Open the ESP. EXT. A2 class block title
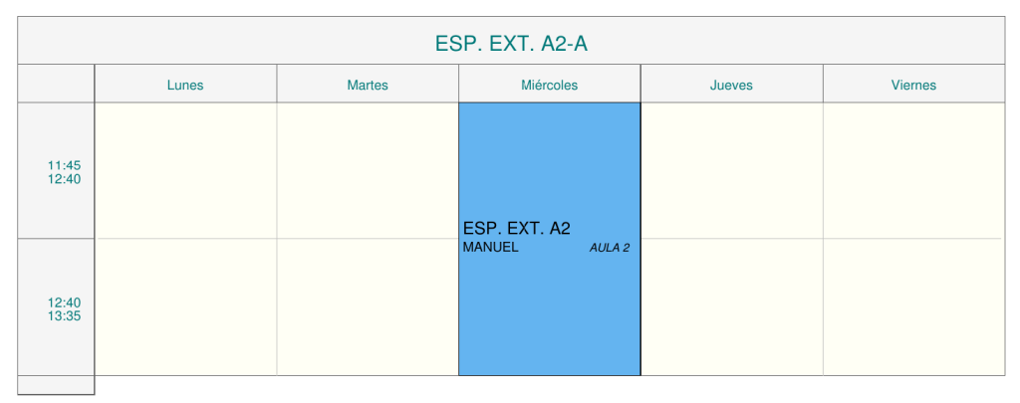Screen dimensions: 1020x403 point(517,229)
